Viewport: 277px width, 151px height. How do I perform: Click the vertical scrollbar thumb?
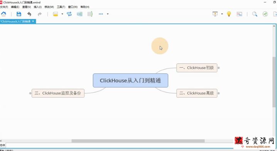tap(274, 82)
